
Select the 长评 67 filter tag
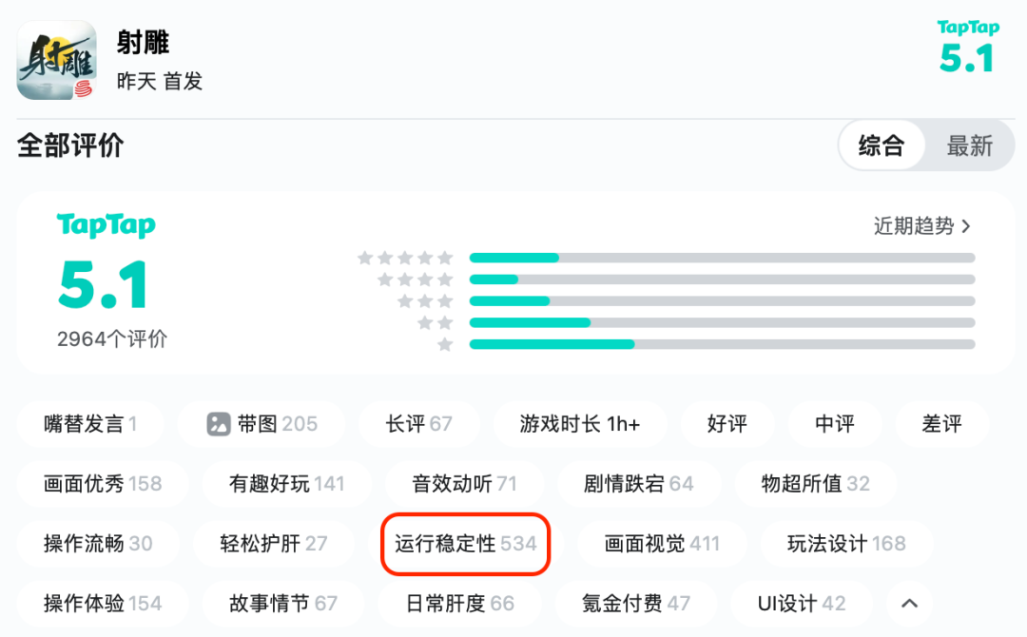tap(418, 424)
